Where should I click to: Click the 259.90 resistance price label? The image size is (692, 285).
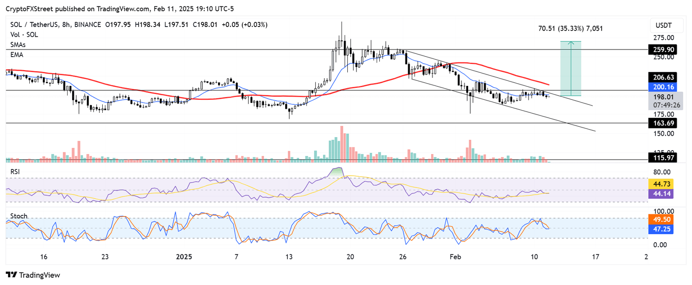[x=663, y=49]
